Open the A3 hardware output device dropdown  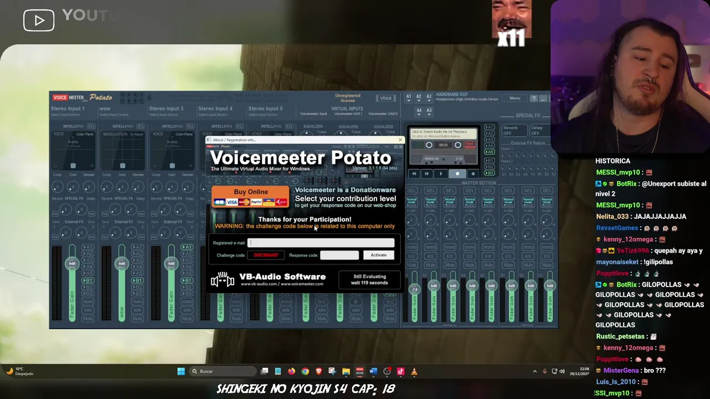coord(429,97)
